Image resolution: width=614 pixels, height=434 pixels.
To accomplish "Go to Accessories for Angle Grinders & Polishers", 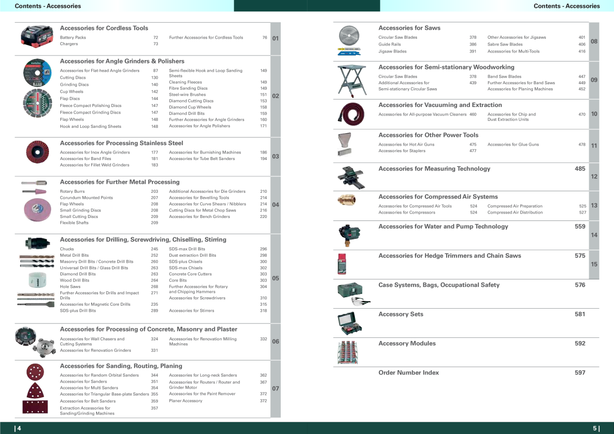I will (x=122, y=61).
